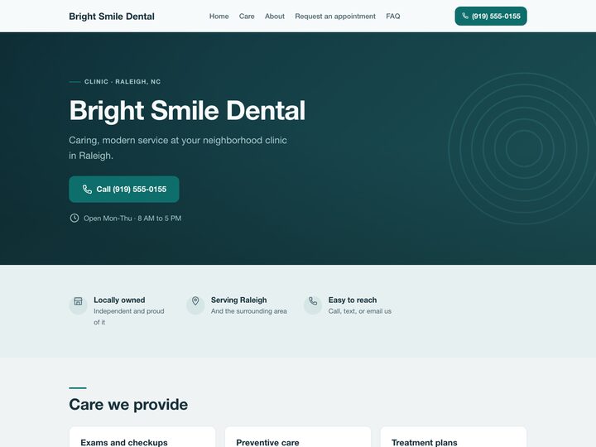Click the Call (919) 555-0155 hero button
The height and width of the screenshot is (447, 596).
pyautogui.click(x=124, y=189)
